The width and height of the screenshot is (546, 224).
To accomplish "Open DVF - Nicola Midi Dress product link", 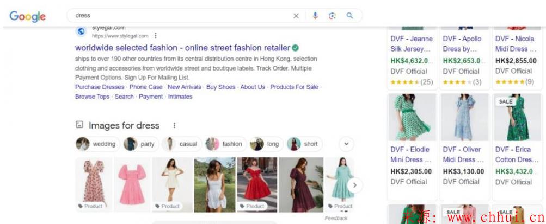I will click(x=516, y=44).
